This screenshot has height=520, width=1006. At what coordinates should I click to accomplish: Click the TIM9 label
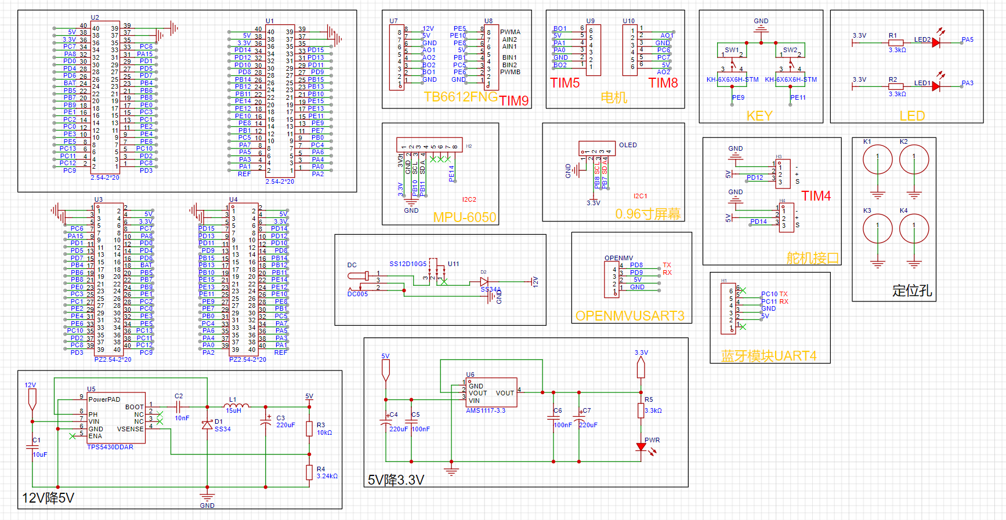click(x=514, y=101)
